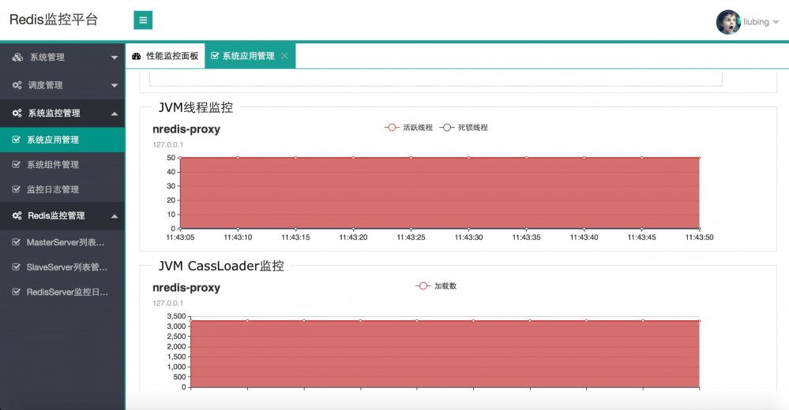Click check icon beside MasterServer列表
The height and width of the screenshot is (410, 789).
pos(16,242)
